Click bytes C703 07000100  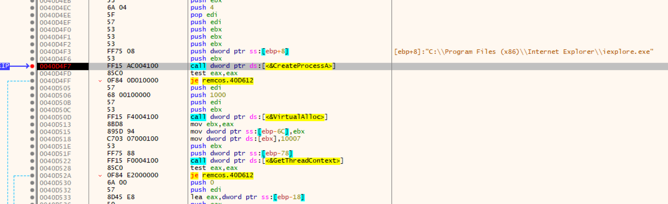133,139
